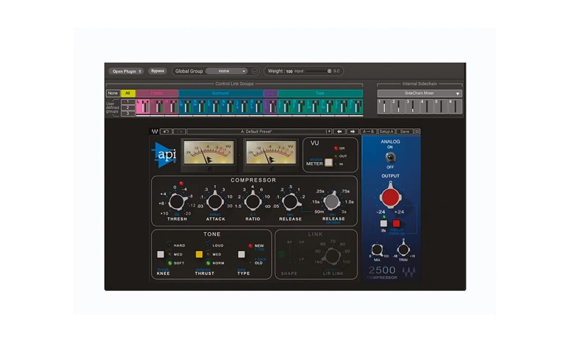Click the NEW tone type label
Image resolution: width=570 pixels, height=356 pixels.
coord(259,246)
